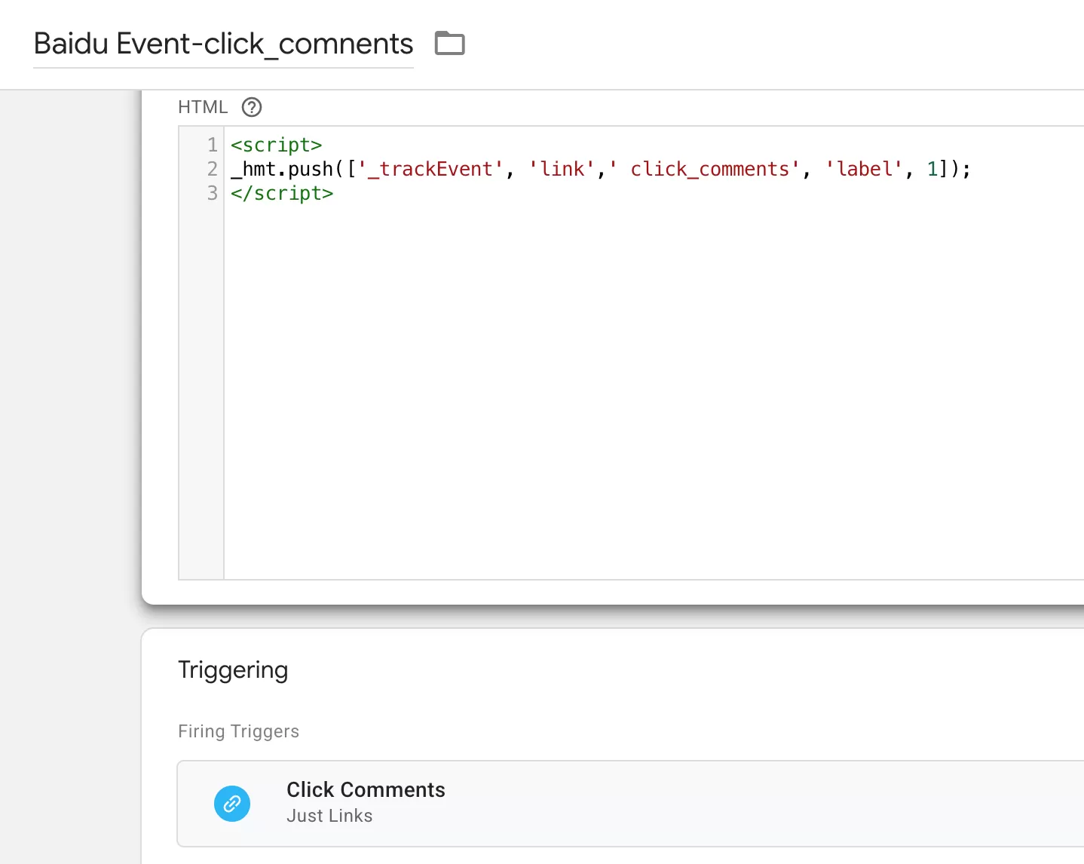Click the "Firing Triggers" label
The height and width of the screenshot is (864, 1084).
238,731
